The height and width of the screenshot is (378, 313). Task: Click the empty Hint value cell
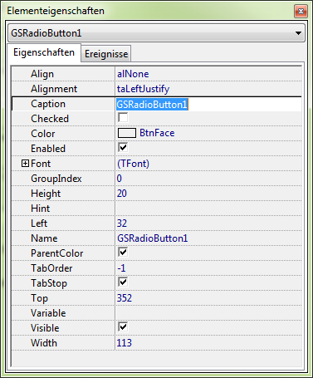coord(208,209)
